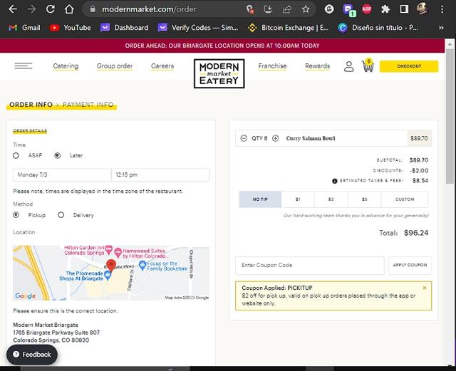Click the install app icon in address bar
456x371 pixels.
(x=268, y=9)
